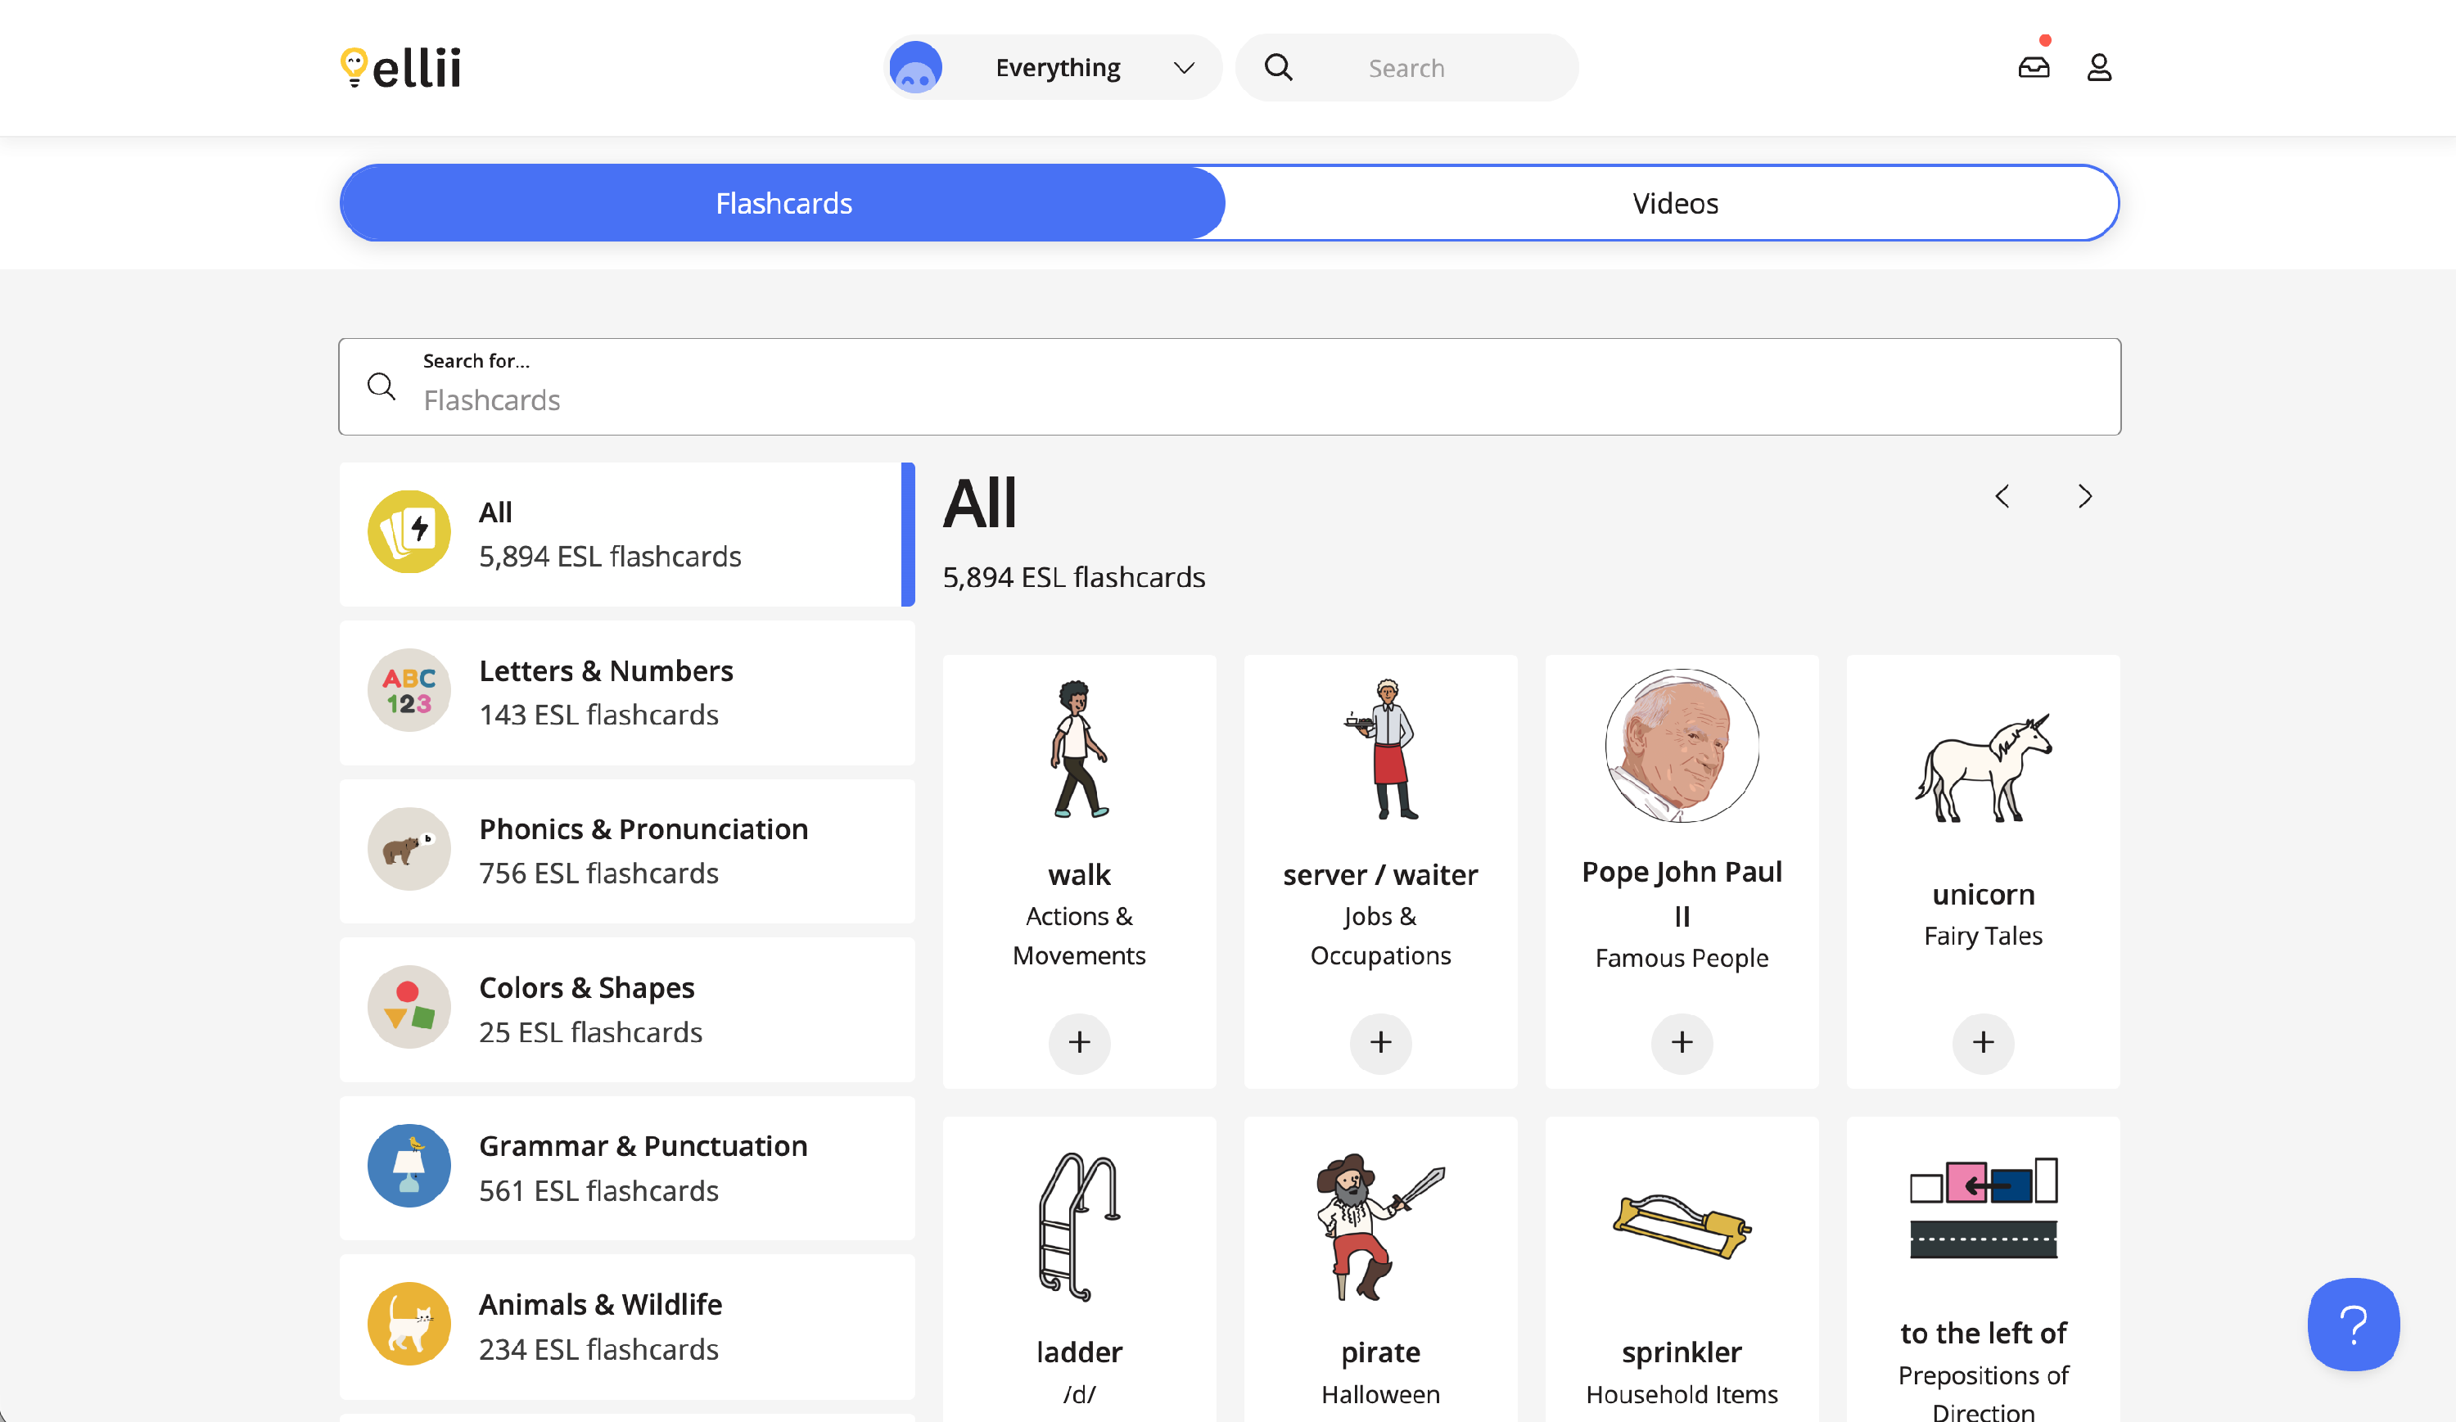Switch to the Videos tab

(x=1674, y=203)
